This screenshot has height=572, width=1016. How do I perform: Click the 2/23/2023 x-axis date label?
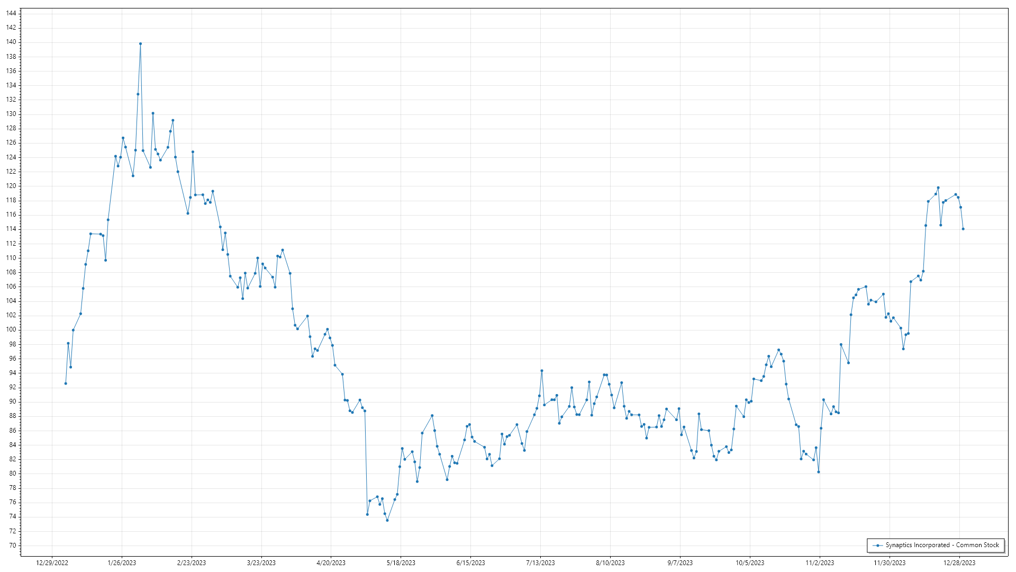pos(192,563)
